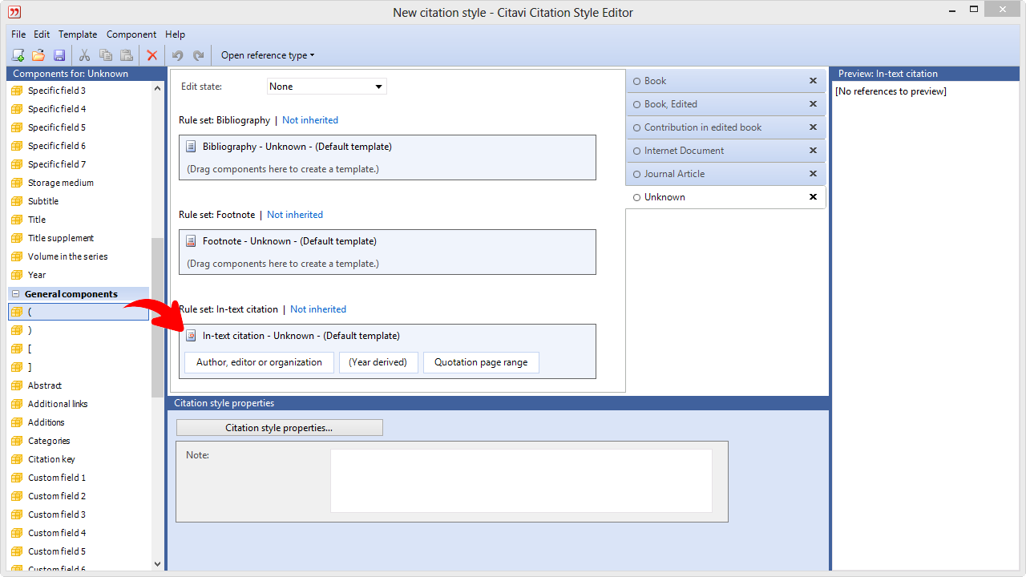
Task: Click the components list scrollbar thumb
Action: (x=157, y=318)
